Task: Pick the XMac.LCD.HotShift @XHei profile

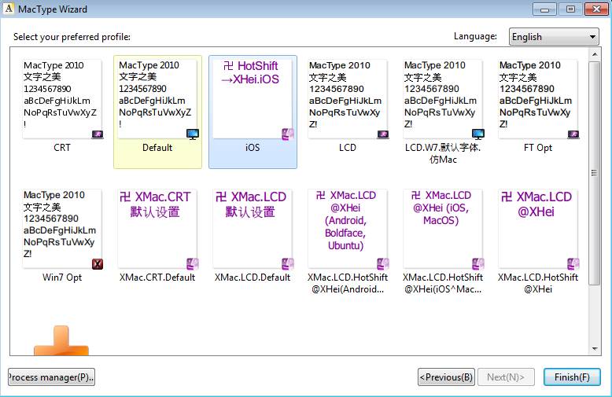Action: point(539,229)
